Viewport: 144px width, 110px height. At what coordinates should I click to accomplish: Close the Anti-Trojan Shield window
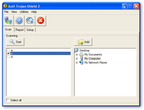pyautogui.click(x=136, y=6)
